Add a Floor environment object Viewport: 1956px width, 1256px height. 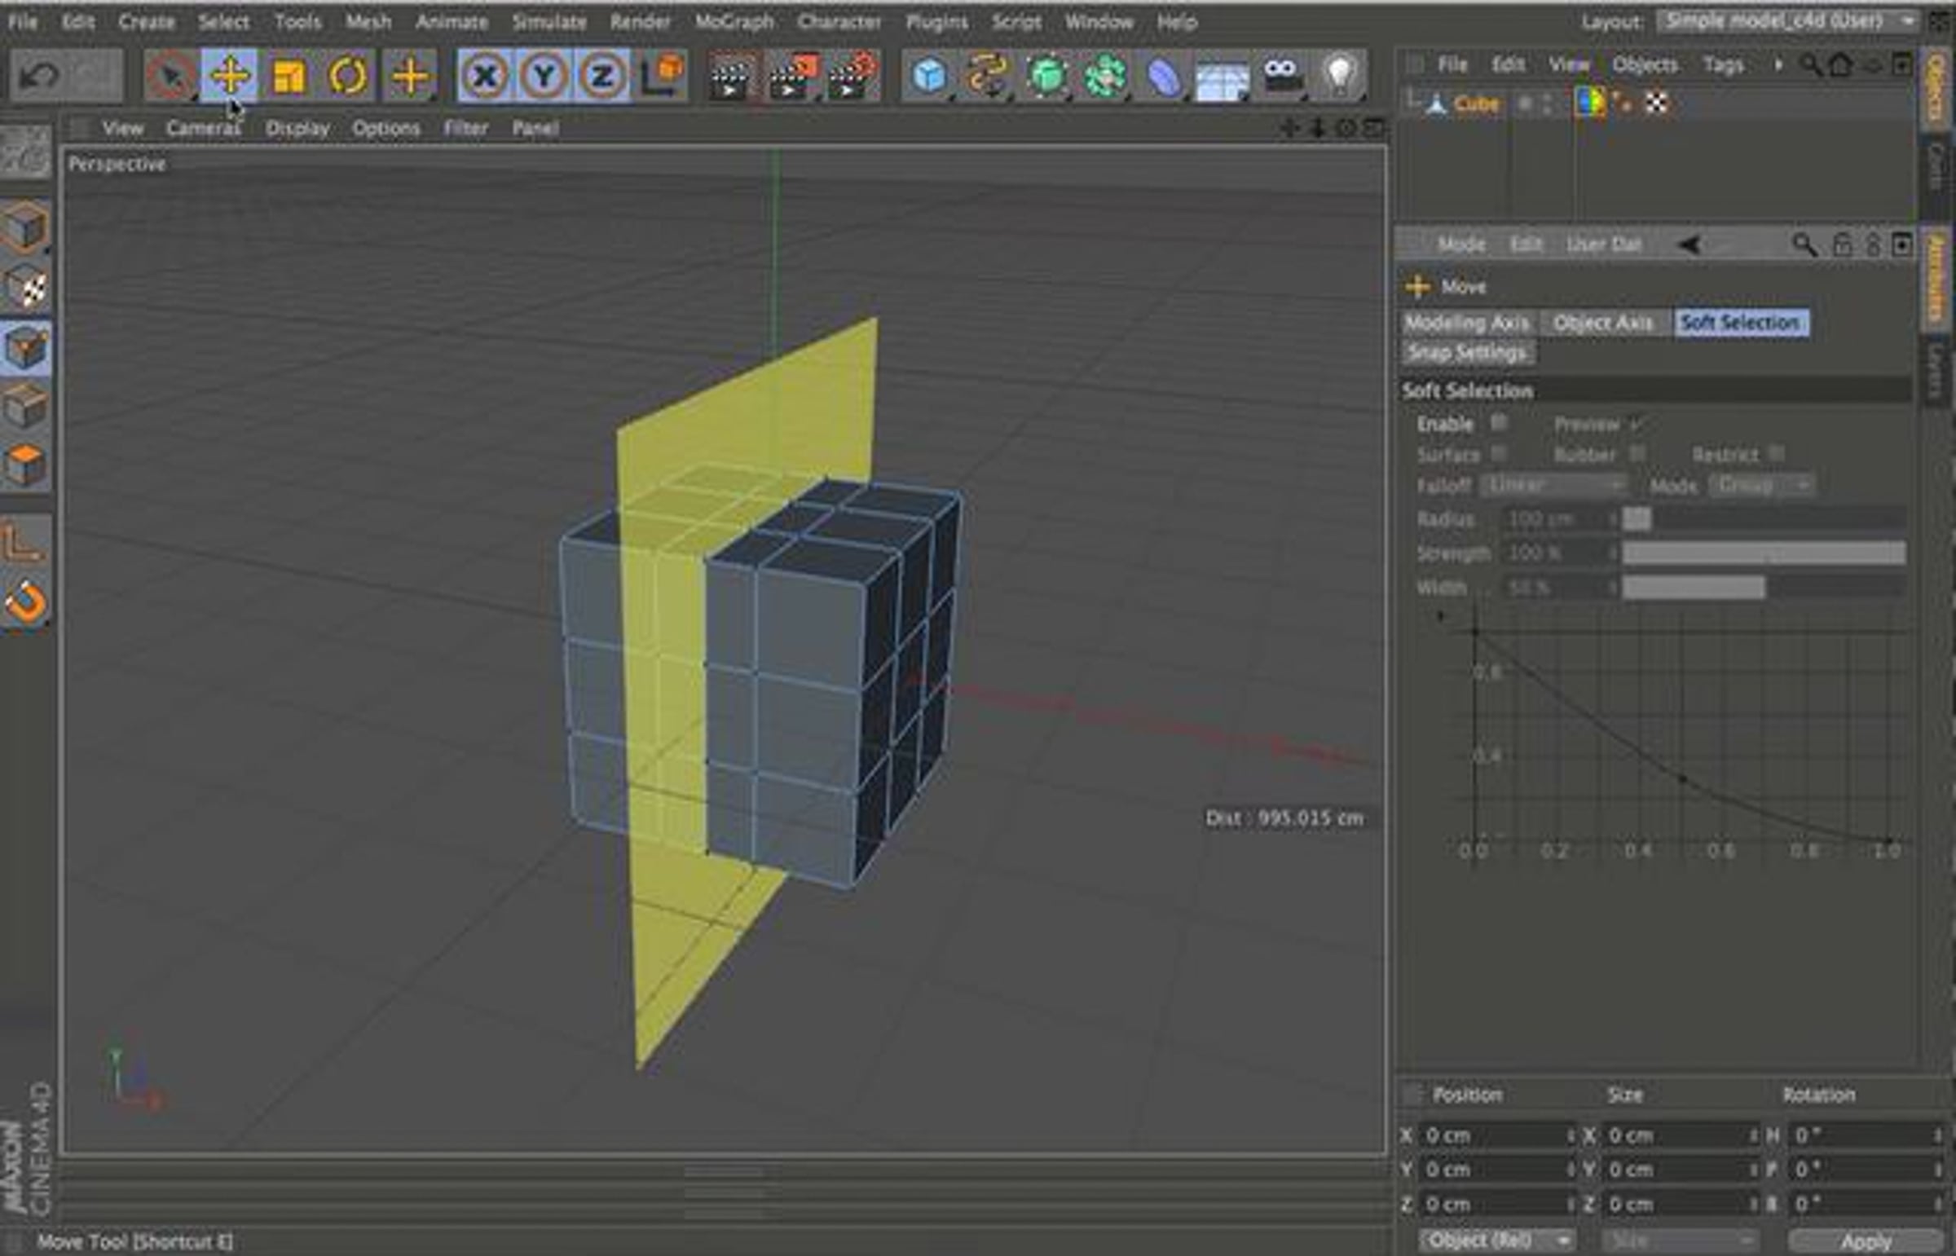point(1222,76)
